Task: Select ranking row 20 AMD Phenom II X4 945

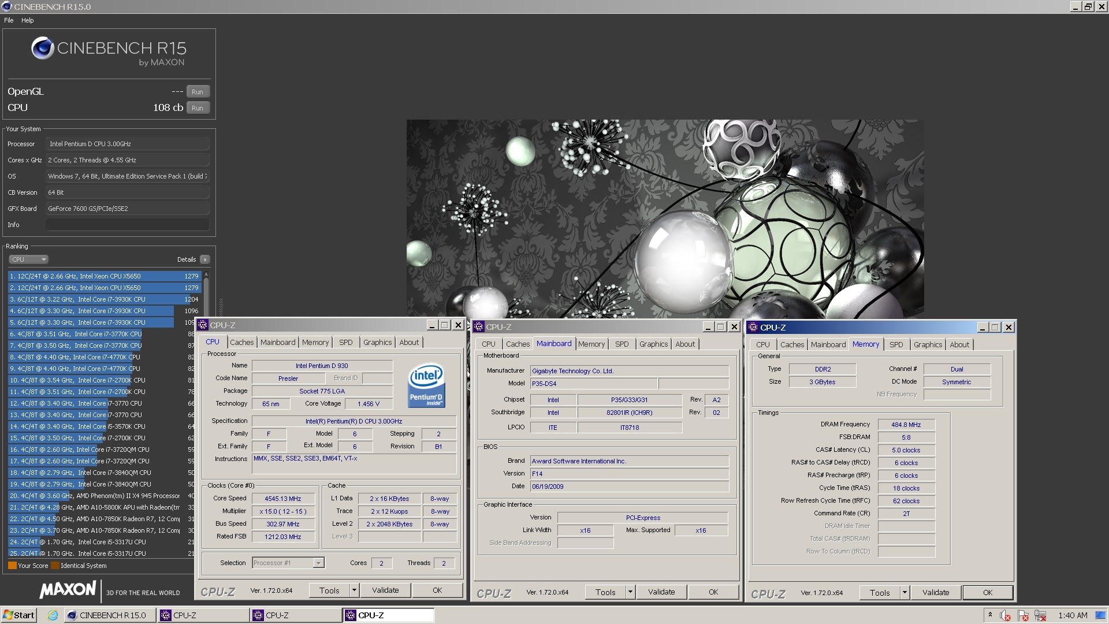Action: (x=102, y=496)
